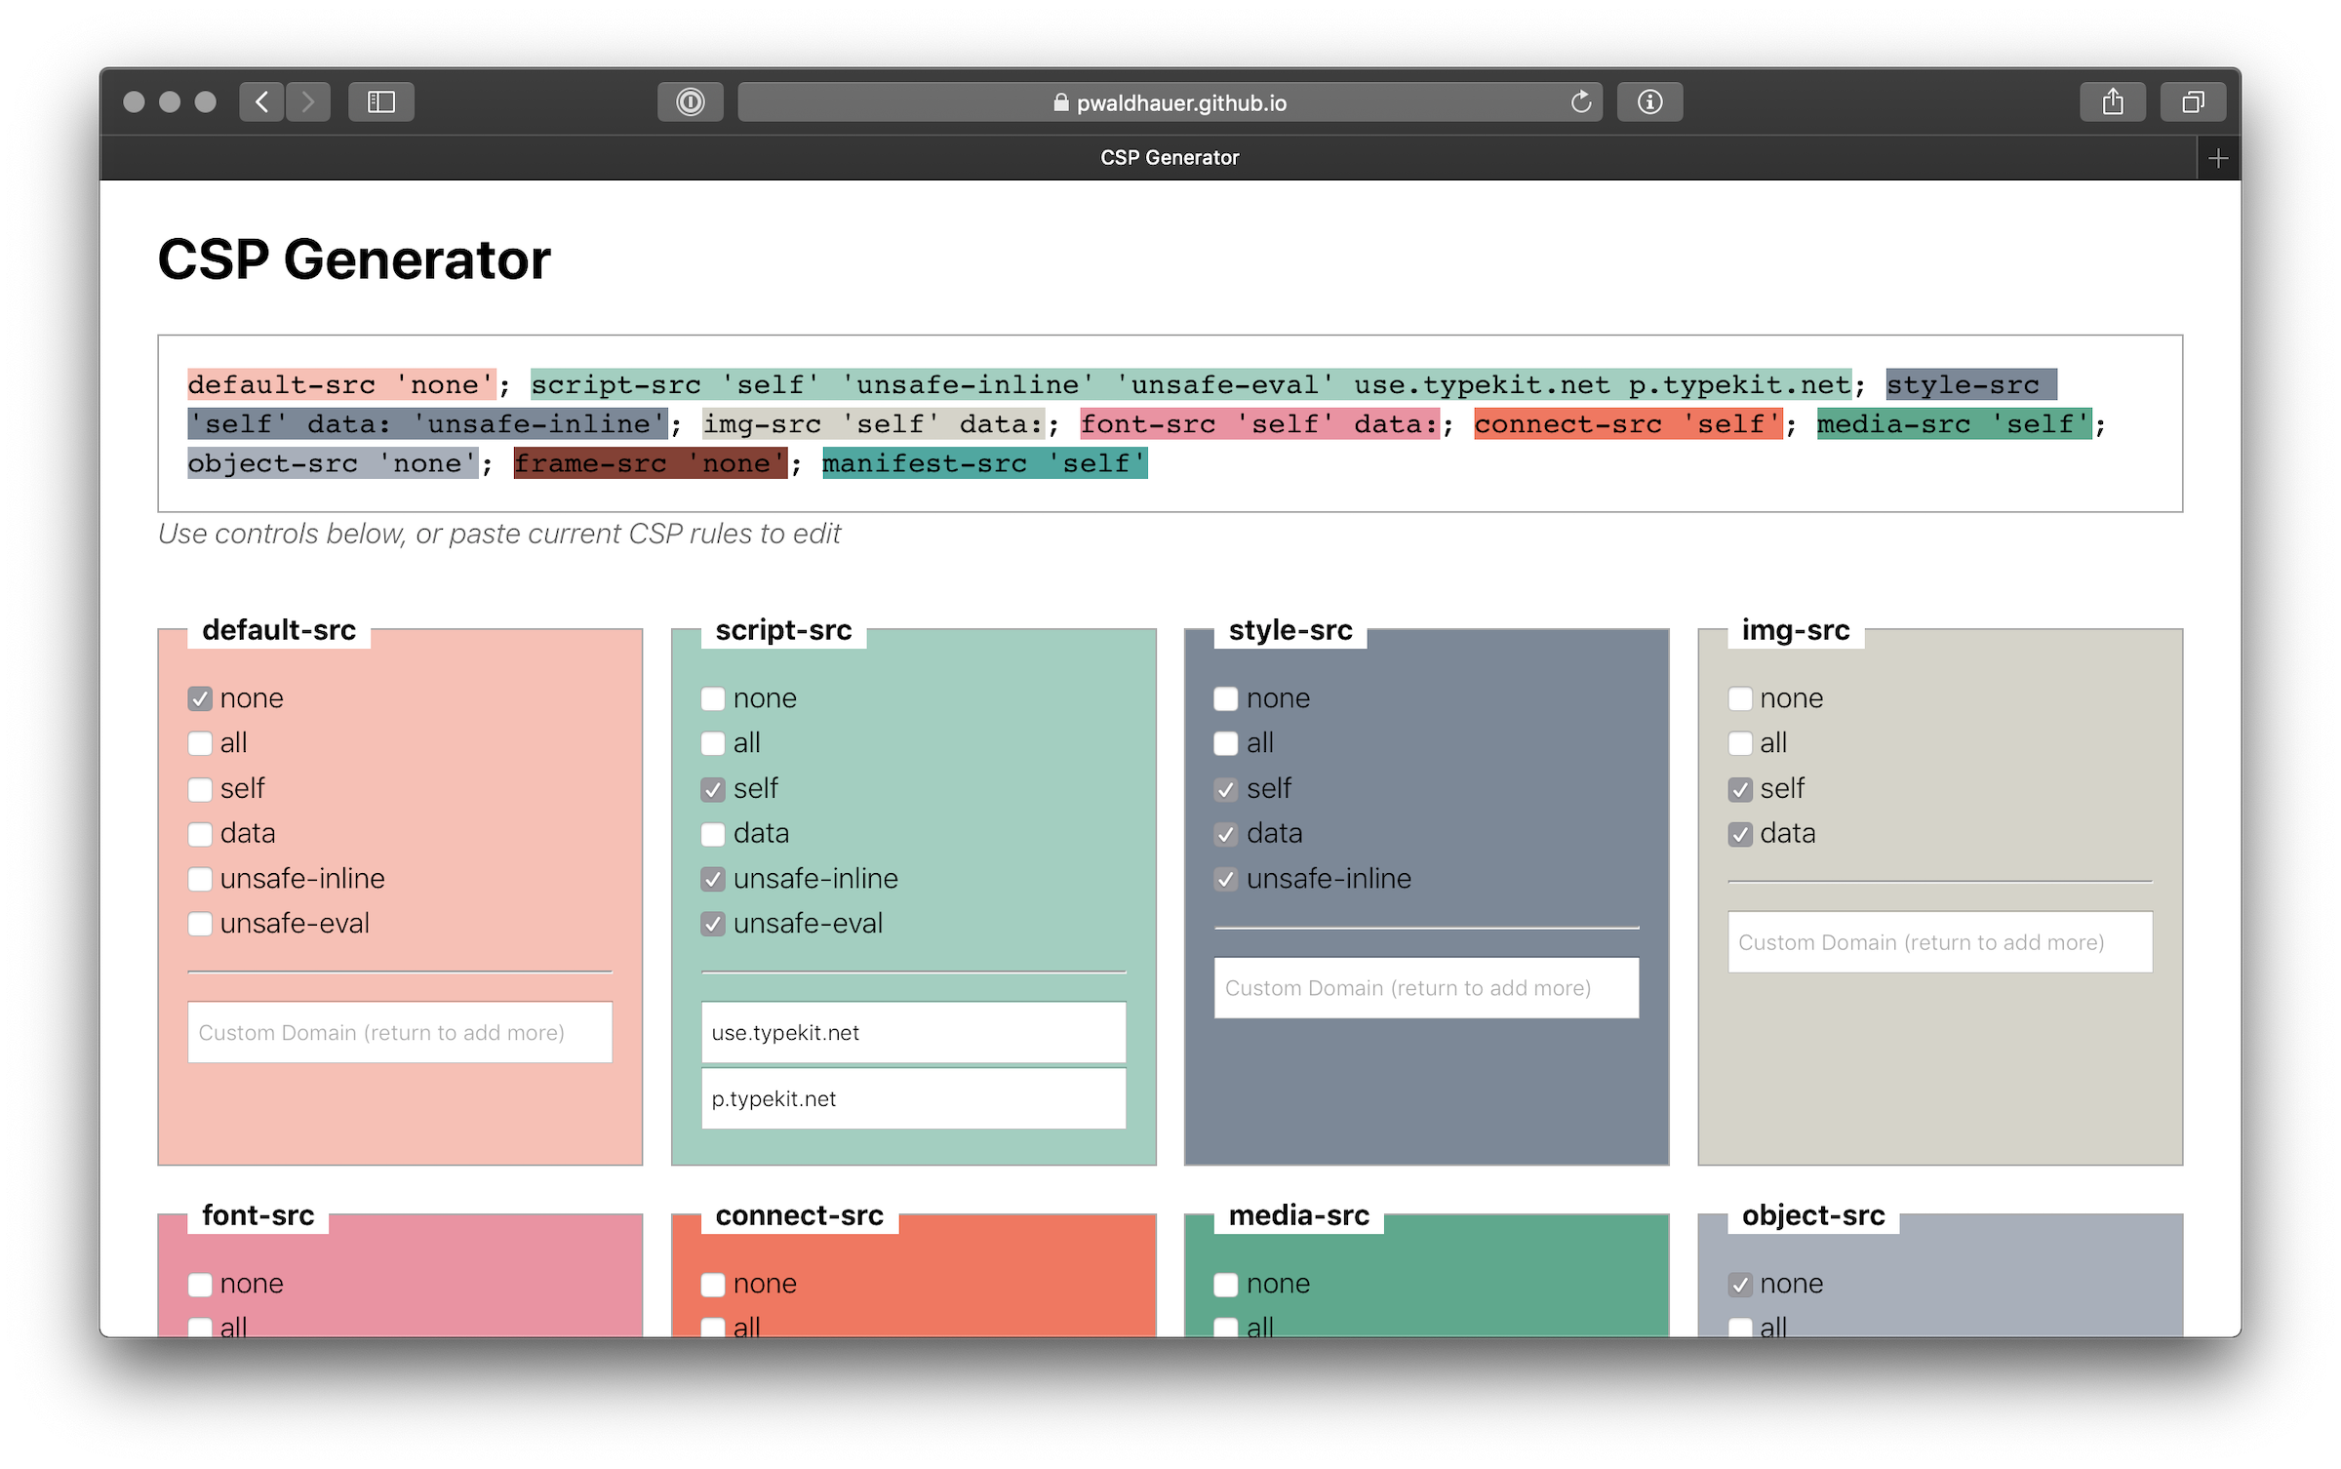Viewport: 2341px width, 1469px height.
Task: Click the forward navigation arrow
Action: tap(307, 101)
